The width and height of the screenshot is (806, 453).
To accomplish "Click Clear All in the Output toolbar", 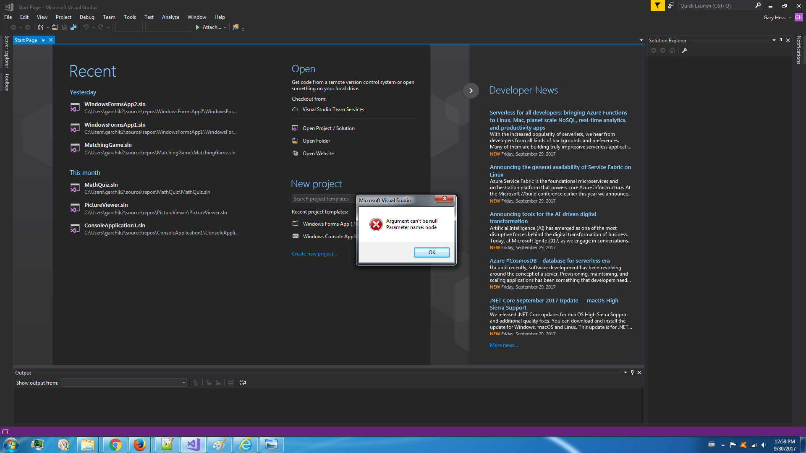I will coord(230,383).
